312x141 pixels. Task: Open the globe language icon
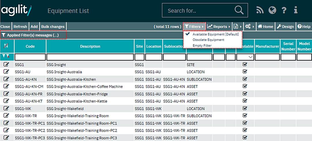272,11
